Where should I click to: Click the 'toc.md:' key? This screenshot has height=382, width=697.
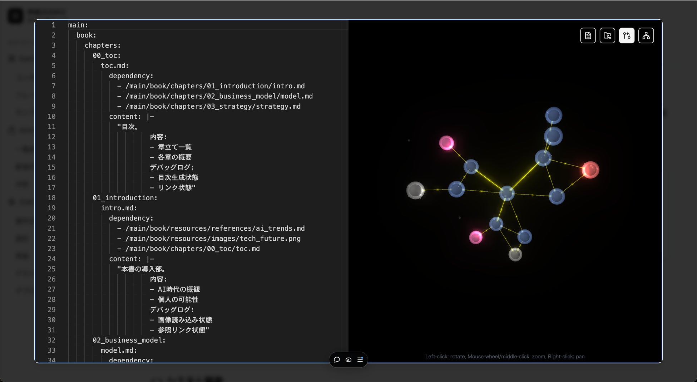point(115,66)
